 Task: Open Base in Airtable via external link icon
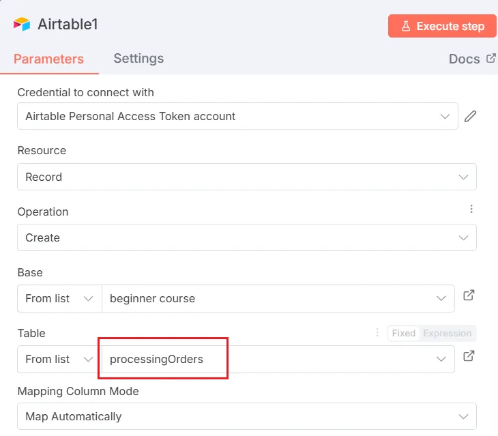pyautogui.click(x=469, y=295)
